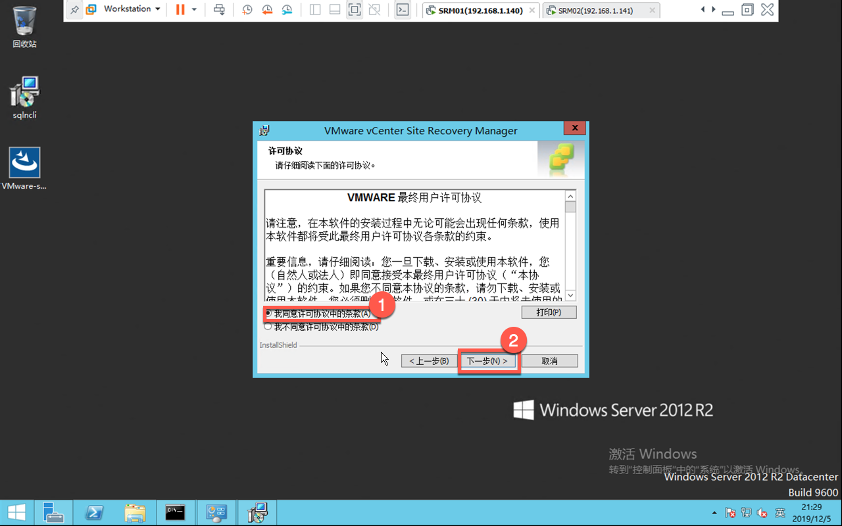Pause the virtual machine
Viewport: 842px width, 526px height.
pyautogui.click(x=180, y=10)
